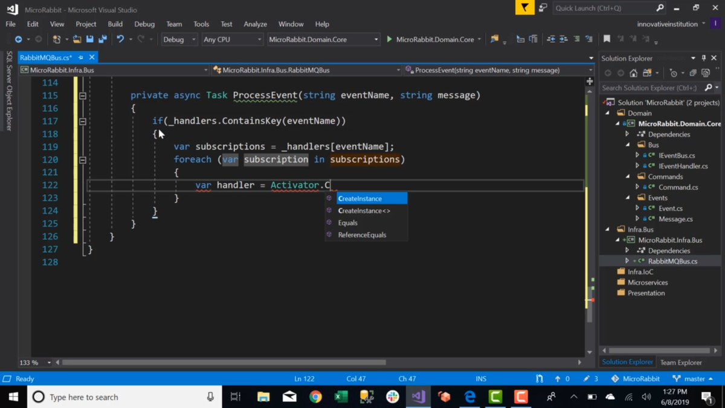Viewport: 725px width, 408px height.
Task: Toggle the Solution Explorer auto-hide pin
Action: pyautogui.click(x=704, y=58)
